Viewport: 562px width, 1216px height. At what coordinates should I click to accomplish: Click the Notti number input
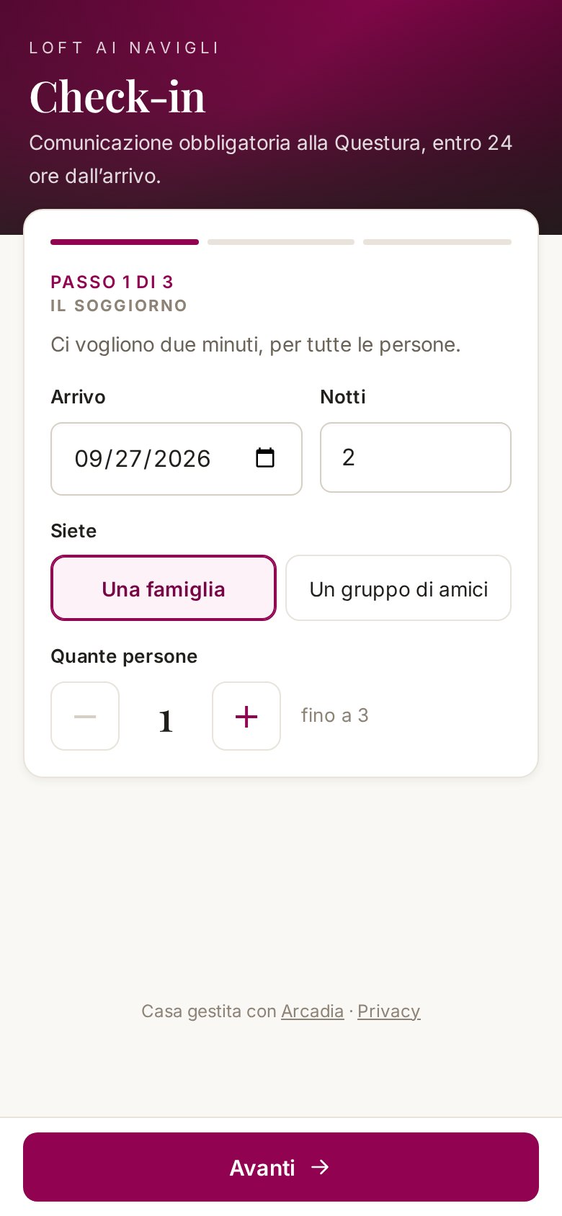416,457
